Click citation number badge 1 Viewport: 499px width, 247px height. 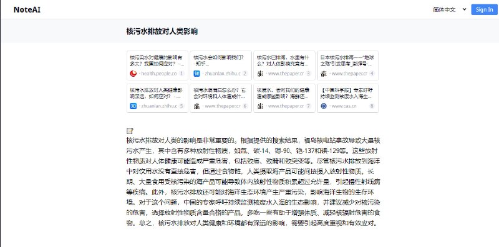(x=182, y=74)
